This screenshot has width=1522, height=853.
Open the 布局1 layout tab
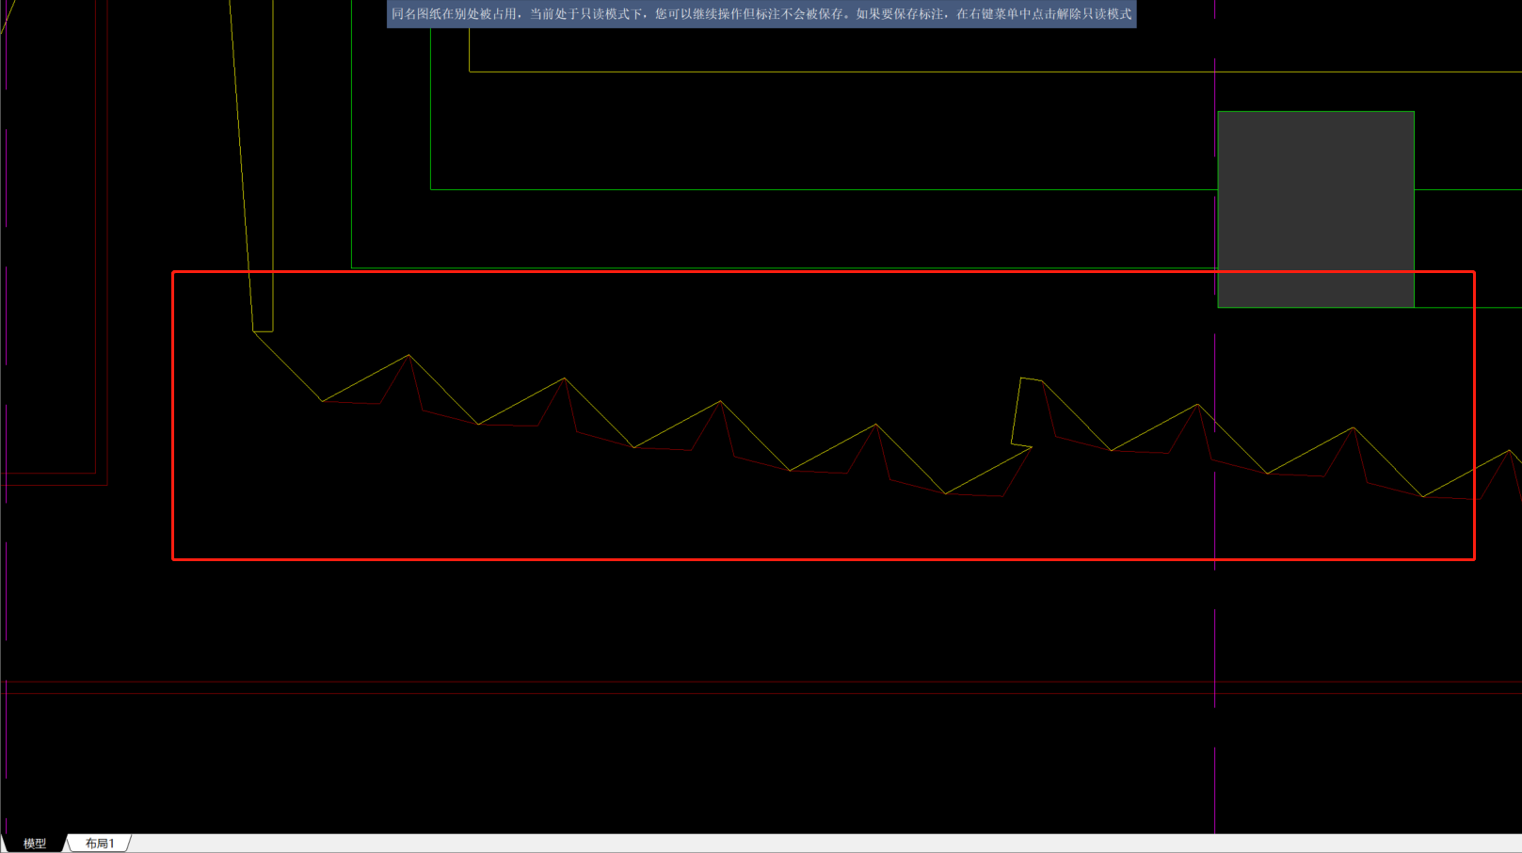(x=99, y=844)
